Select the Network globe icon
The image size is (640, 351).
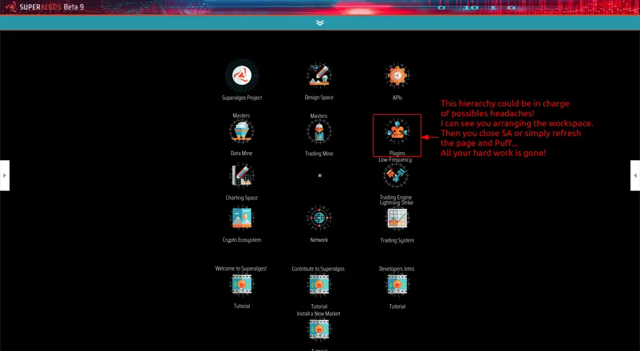(319, 218)
